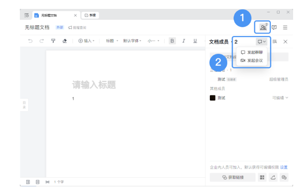Select the format painter tool
The image size is (305, 192).
coord(53,41)
